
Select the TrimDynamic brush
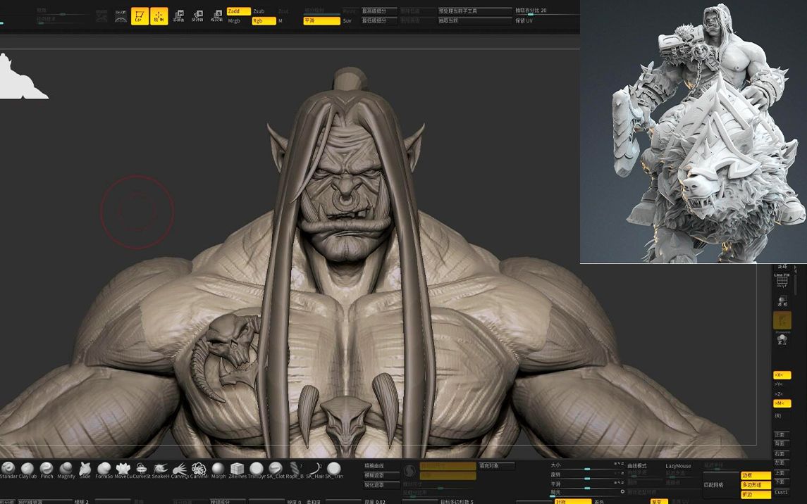(257, 470)
